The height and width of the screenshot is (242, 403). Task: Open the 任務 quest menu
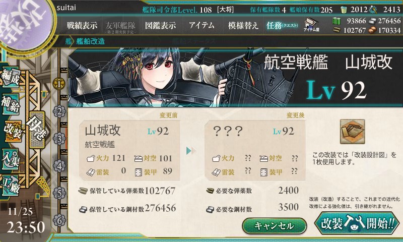click(x=282, y=25)
